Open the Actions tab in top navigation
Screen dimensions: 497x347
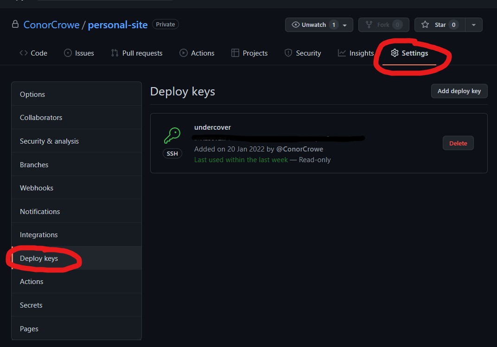[x=197, y=53]
